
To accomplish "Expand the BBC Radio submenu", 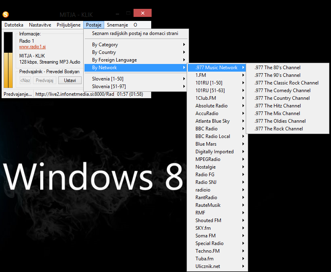I will (x=217, y=129).
